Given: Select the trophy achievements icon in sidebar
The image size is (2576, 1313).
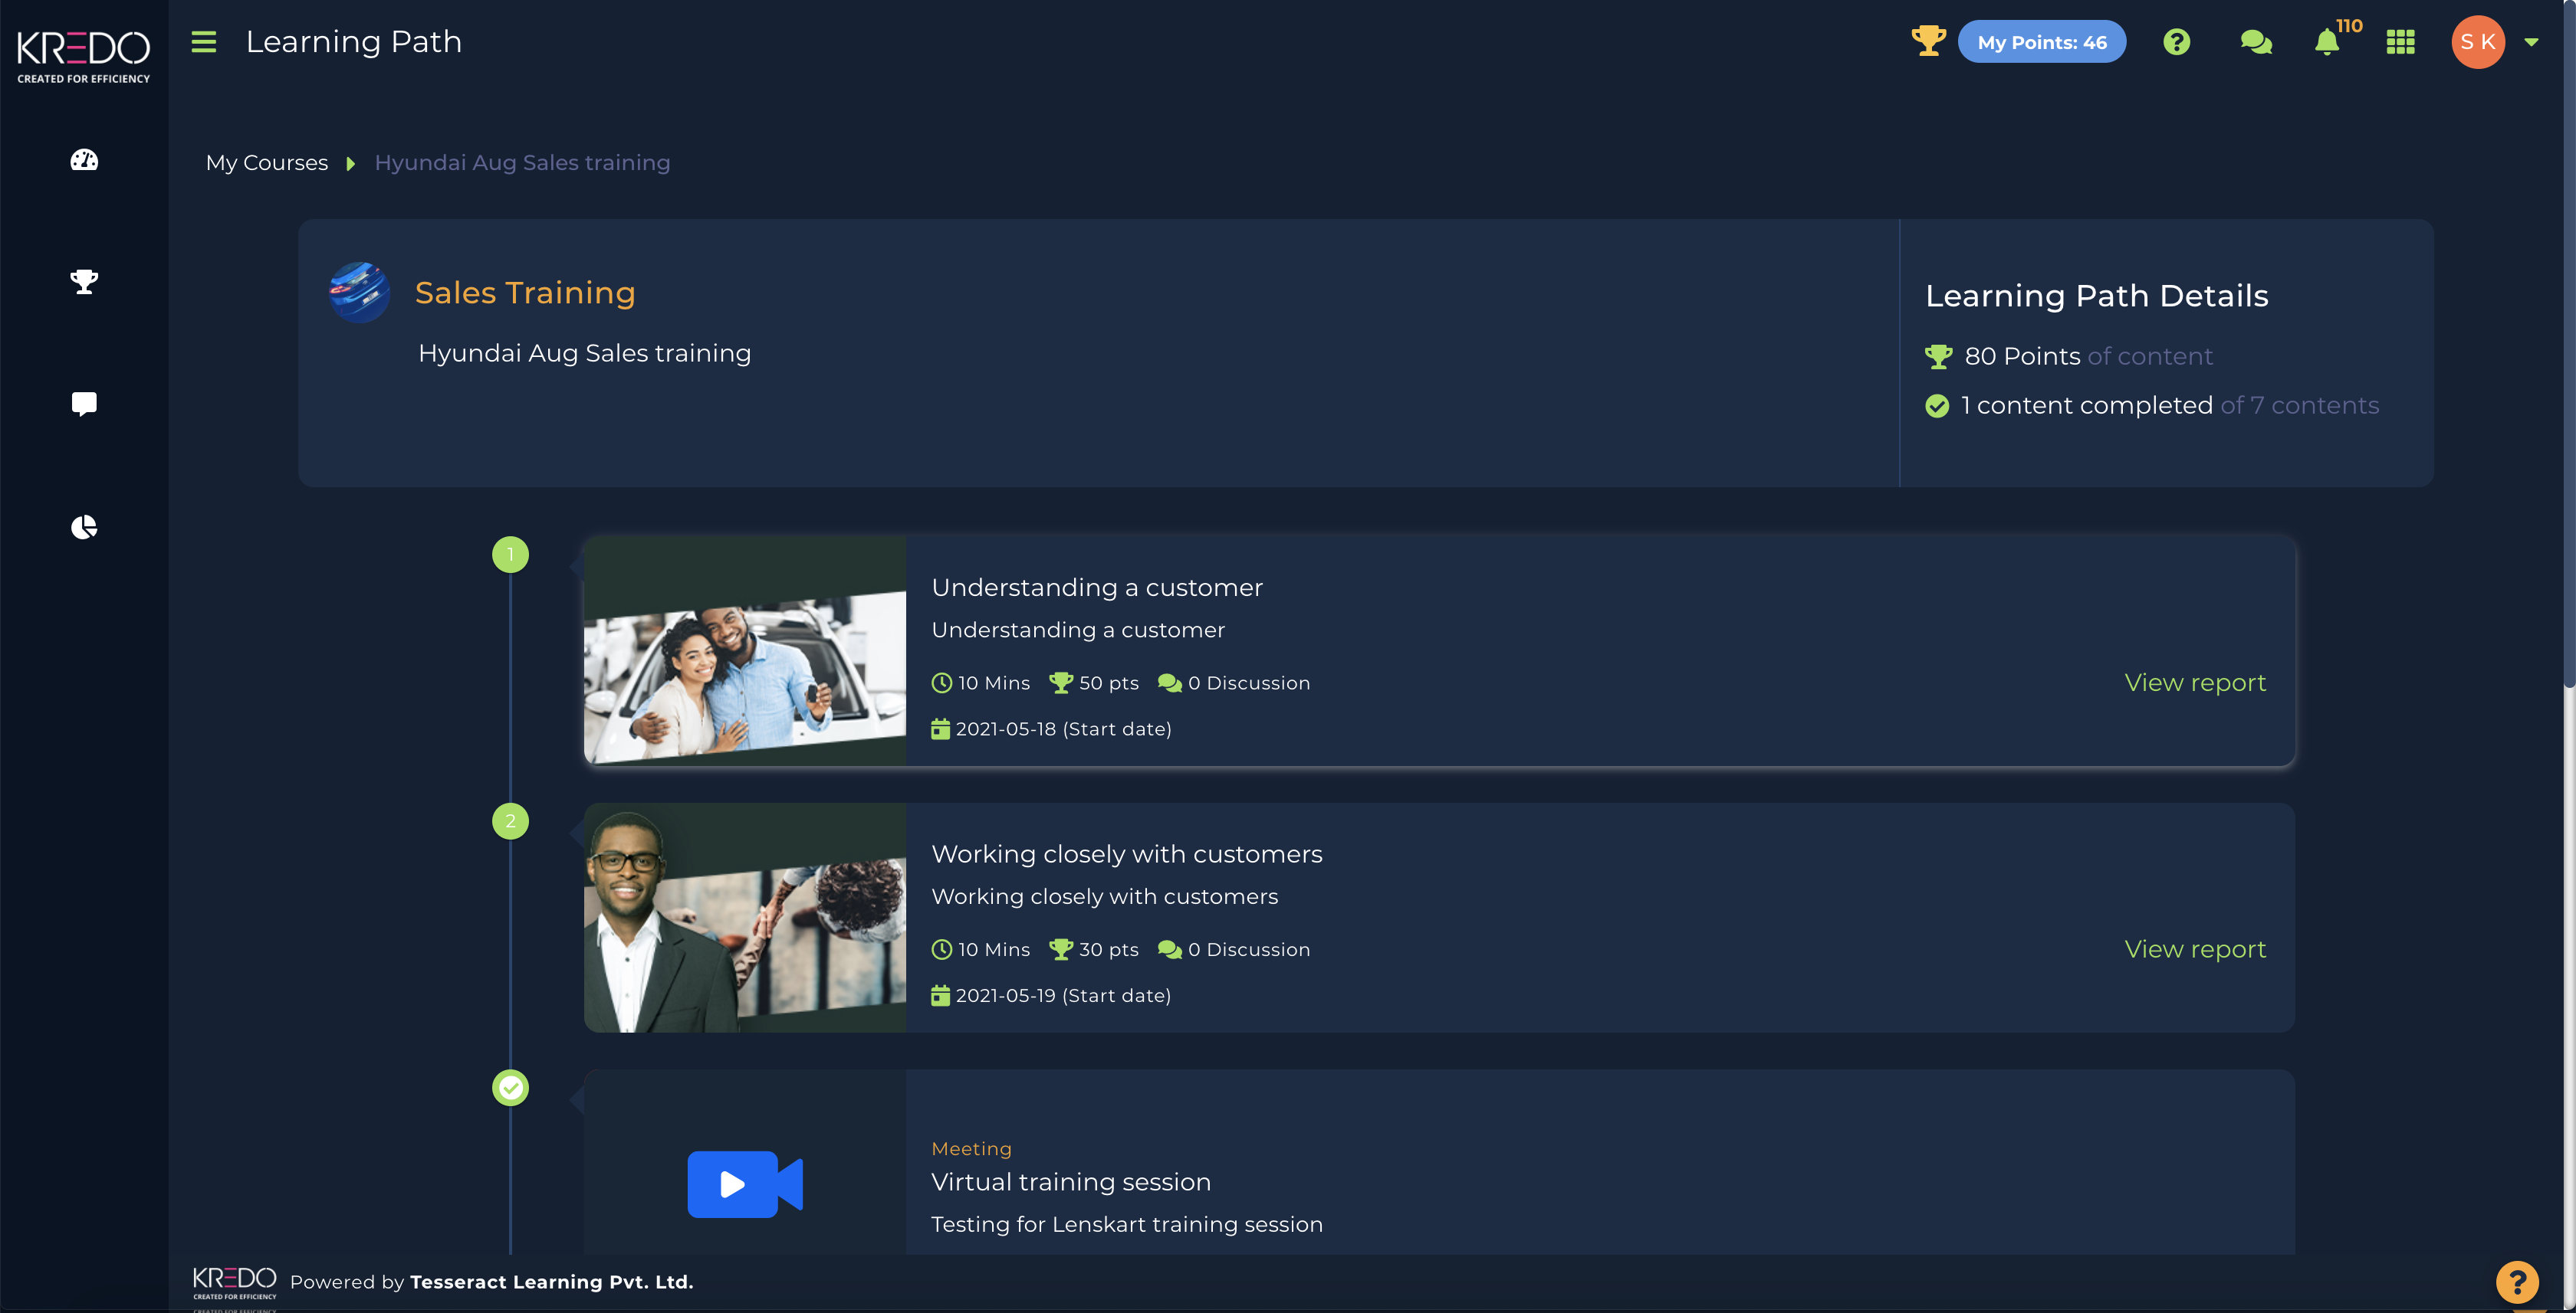Looking at the screenshot, I should [84, 283].
